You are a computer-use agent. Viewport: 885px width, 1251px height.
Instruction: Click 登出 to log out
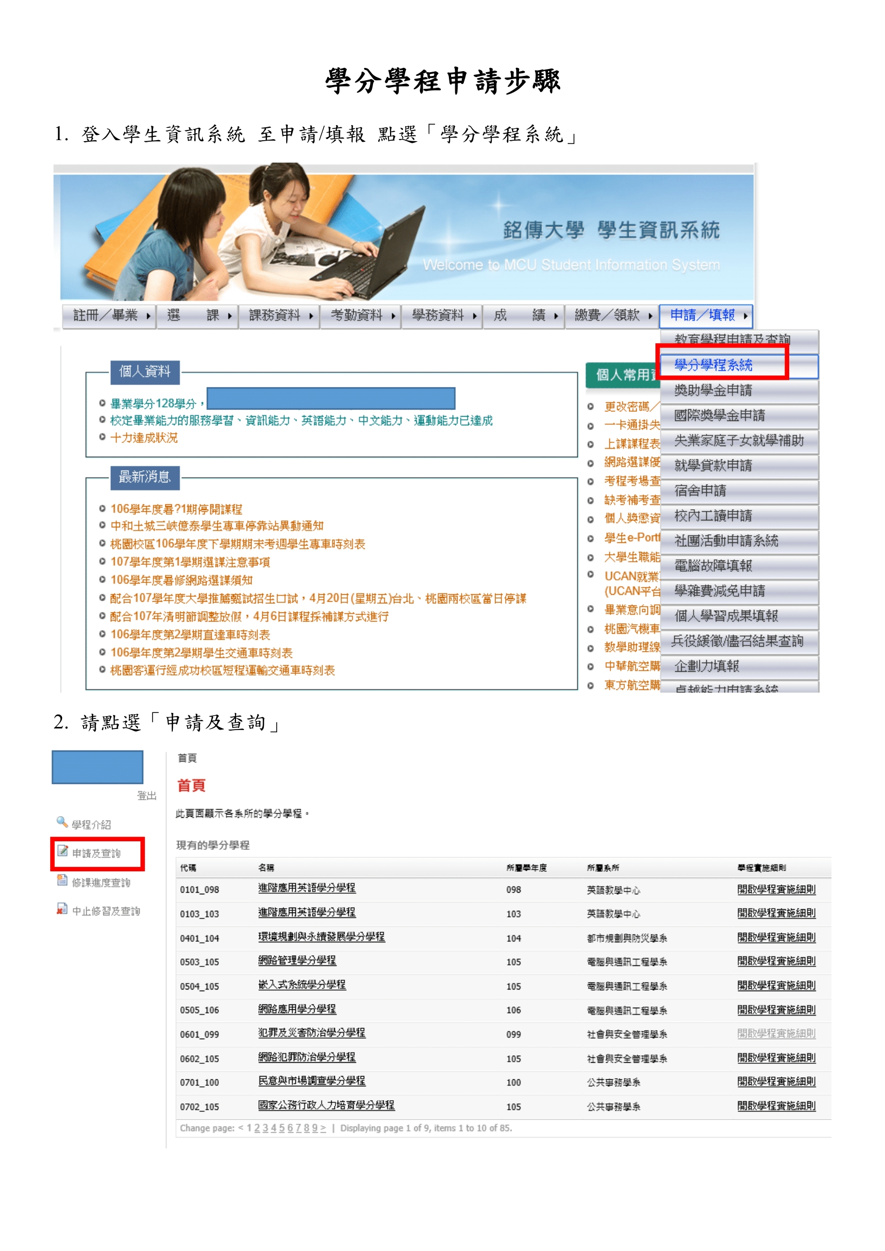coord(147,795)
